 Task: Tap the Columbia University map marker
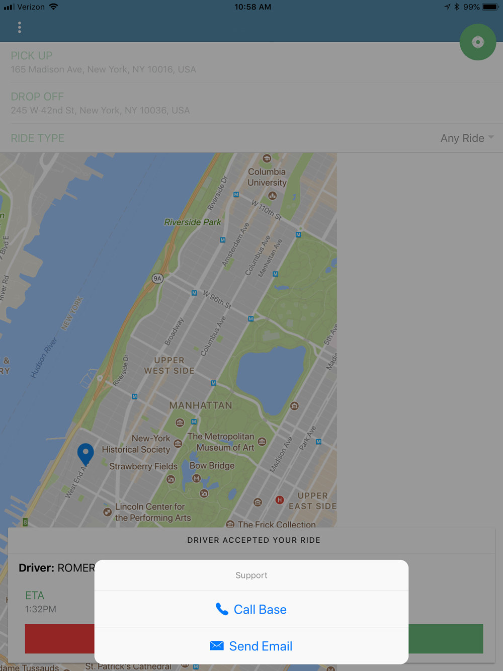267,158
